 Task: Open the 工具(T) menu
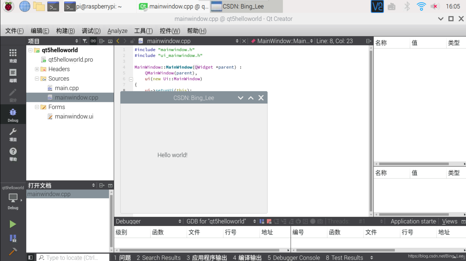[143, 31]
